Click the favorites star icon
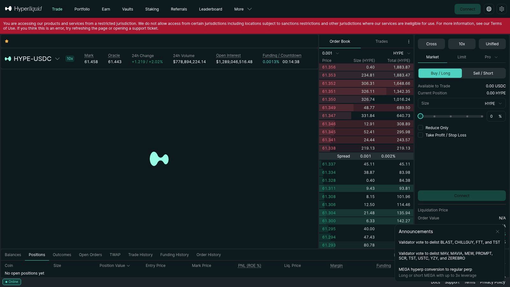Image resolution: width=510 pixels, height=287 pixels. click(x=7, y=41)
